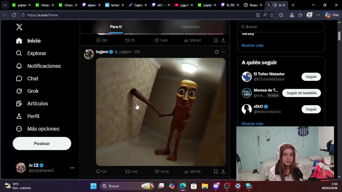Open the tab list dropdown in browser
Image resolution: width=342 pixels, height=192 pixels.
click(5, 5)
